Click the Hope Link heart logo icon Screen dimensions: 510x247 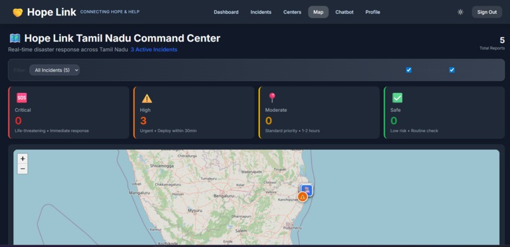point(18,13)
